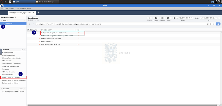Open the History Linear dropdown
222x106 pixels.
(x=22, y=89)
